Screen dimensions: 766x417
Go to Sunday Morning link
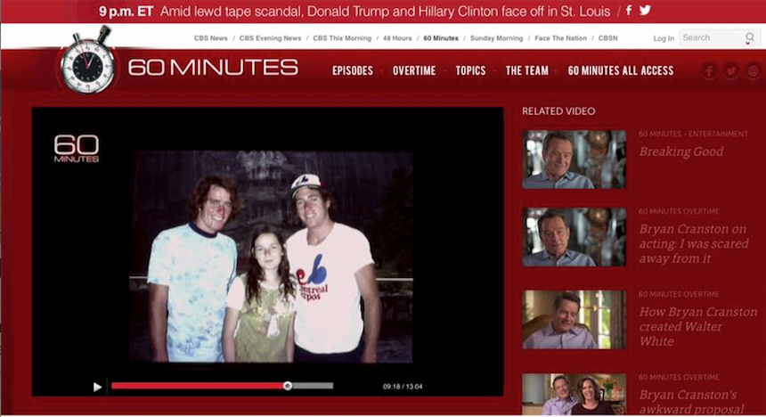(x=496, y=38)
